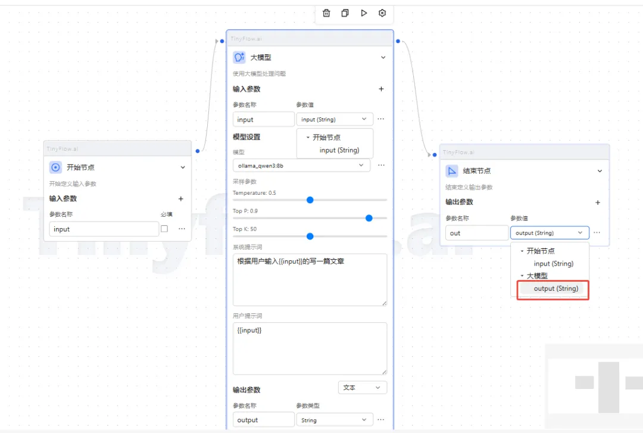Collapse the 大模型 node chevron
This screenshot has height=433, width=643.
tap(383, 58)
